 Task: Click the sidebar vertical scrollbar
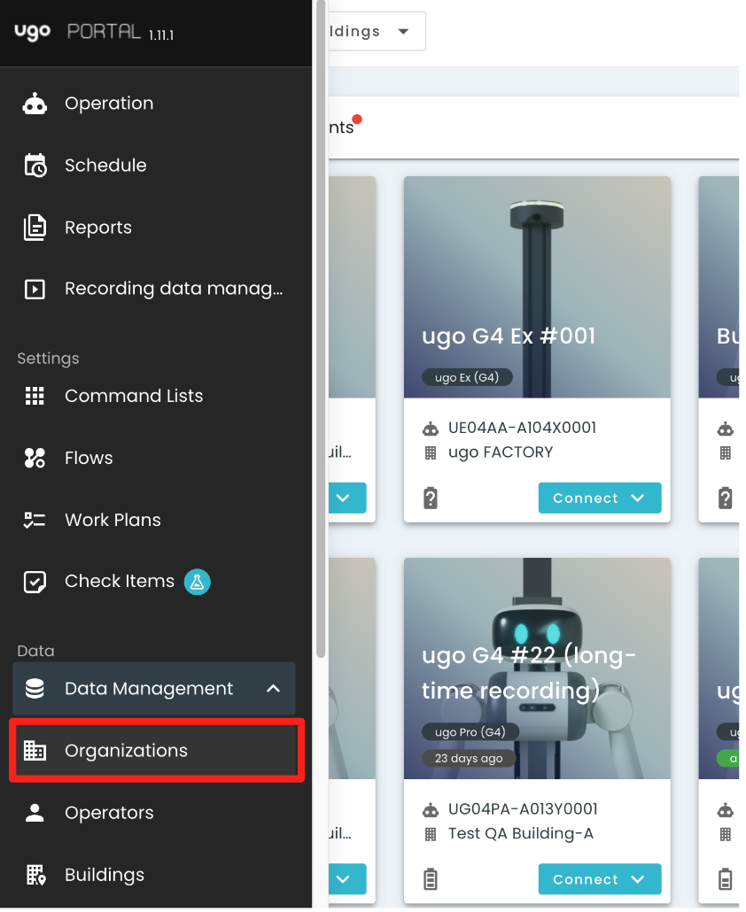(x=321, y=328)
